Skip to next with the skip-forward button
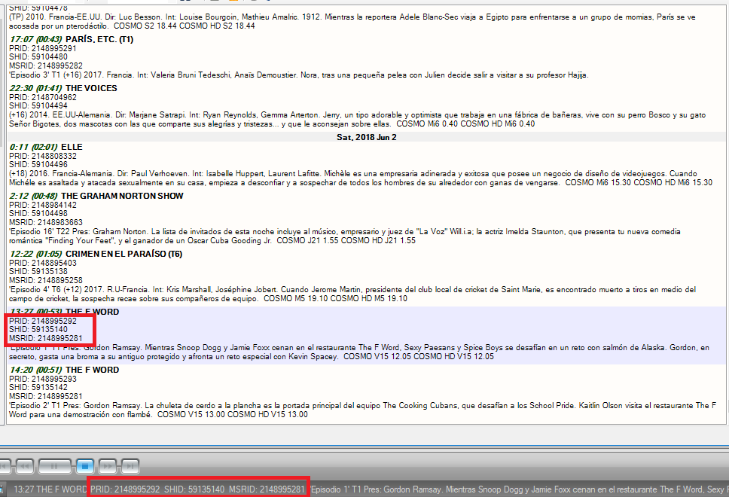This screenshot has width=729, height=497. click(x=130, y=466)
